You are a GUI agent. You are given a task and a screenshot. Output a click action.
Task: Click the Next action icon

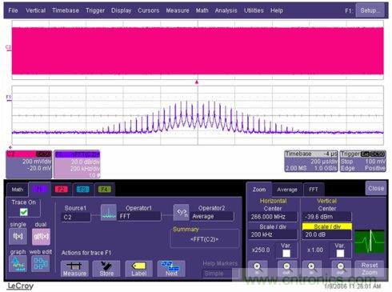point(171,269)
